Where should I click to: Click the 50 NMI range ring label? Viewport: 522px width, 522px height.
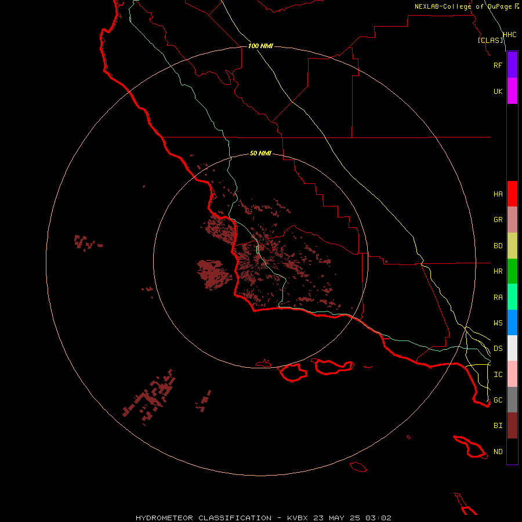click(x=260, y=153)
